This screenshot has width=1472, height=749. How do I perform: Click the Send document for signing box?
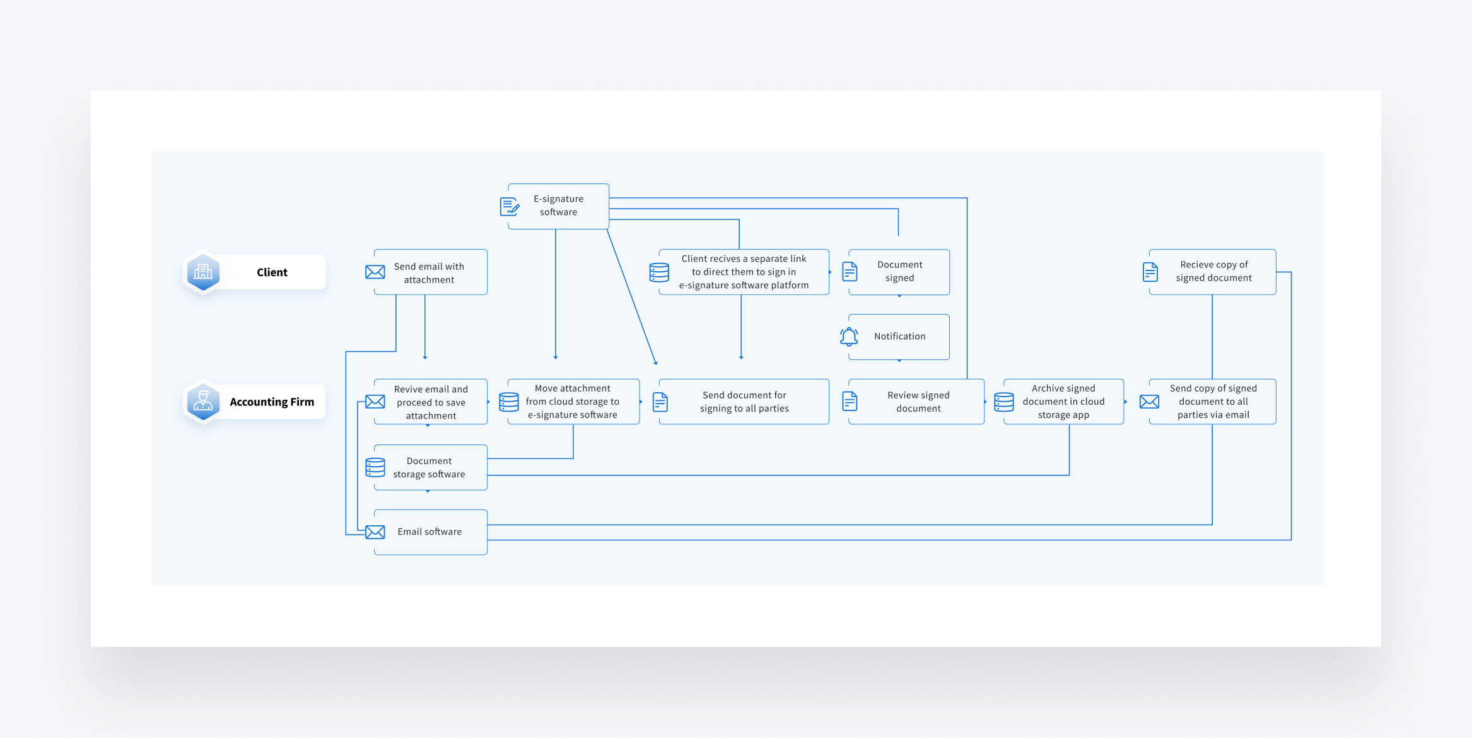[744, 402]
